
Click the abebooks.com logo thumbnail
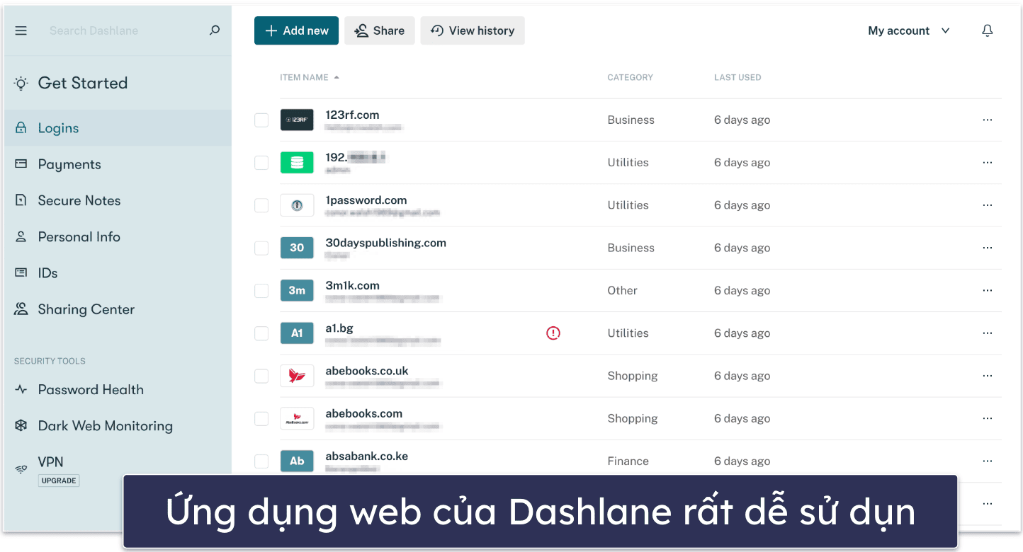tap(297, 418)
